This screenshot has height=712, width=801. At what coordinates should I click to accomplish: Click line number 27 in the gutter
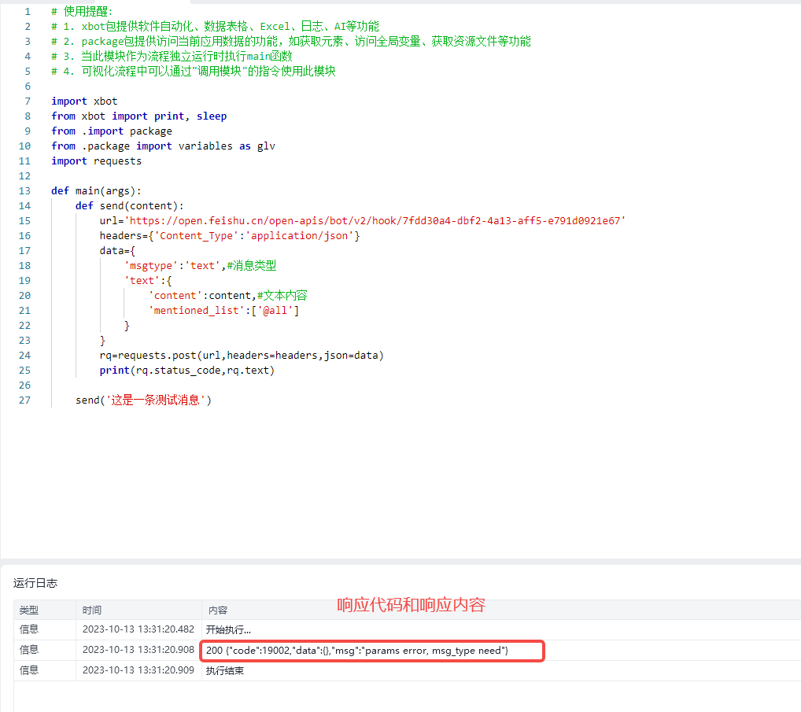24,400
